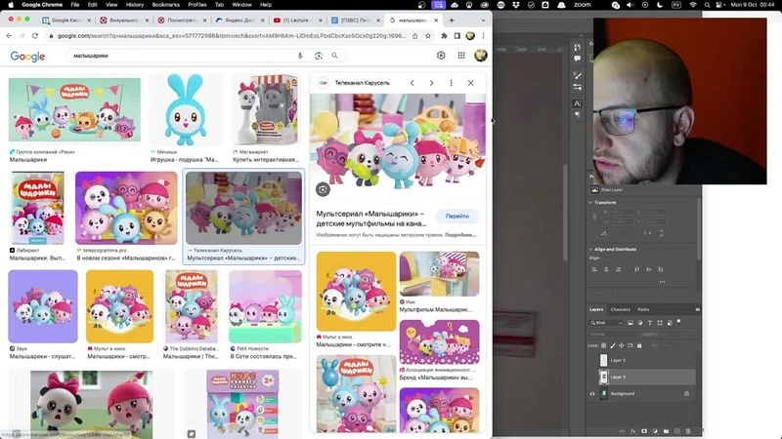
Task: Open the blue bunny Крош toy thumbnail
Action: [x=185, y=109]
